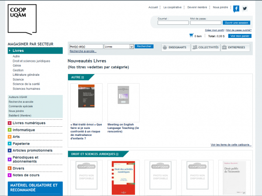
Task: Open the Twitter bird icon
Action: (245, 9)
